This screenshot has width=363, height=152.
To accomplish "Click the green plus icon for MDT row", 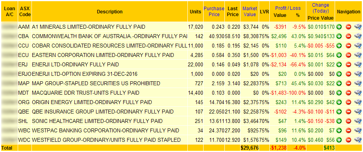I will 339,93.
